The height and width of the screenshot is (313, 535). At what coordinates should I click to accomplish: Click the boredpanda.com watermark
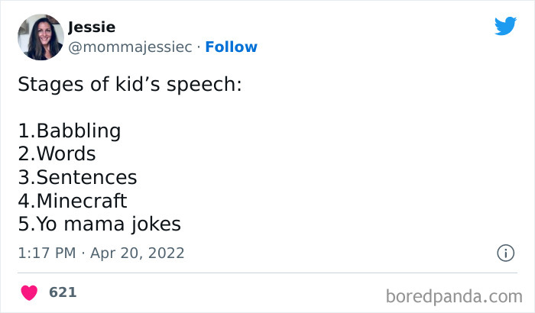click(454, 295)
